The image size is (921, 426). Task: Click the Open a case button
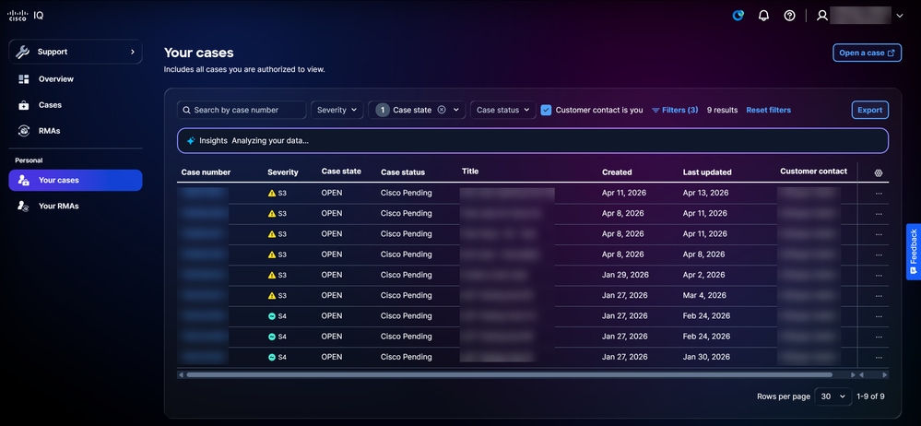(867, 53)
